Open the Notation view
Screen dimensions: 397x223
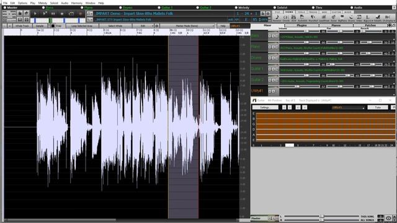click(277, 18)
